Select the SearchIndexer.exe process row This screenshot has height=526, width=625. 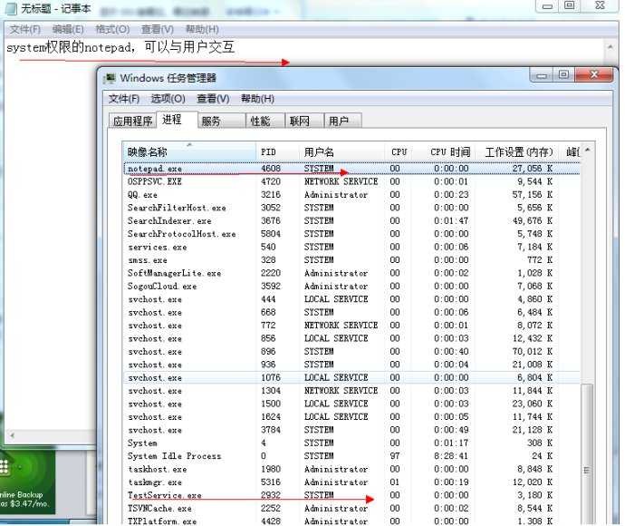351,220
